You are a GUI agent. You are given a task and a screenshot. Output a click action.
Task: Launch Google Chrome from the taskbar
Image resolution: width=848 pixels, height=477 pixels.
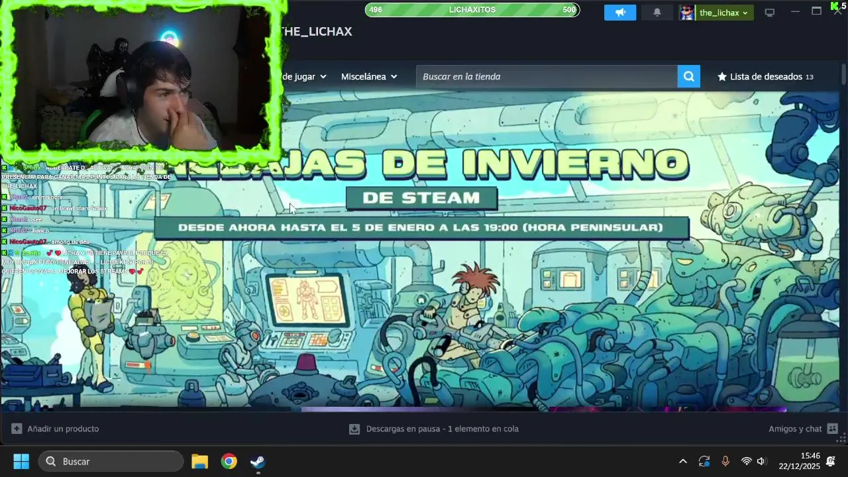click(x=229, y=461)
